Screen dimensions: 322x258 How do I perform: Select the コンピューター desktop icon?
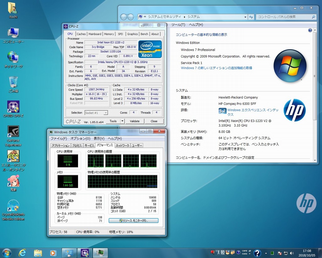tap(13, 35)
